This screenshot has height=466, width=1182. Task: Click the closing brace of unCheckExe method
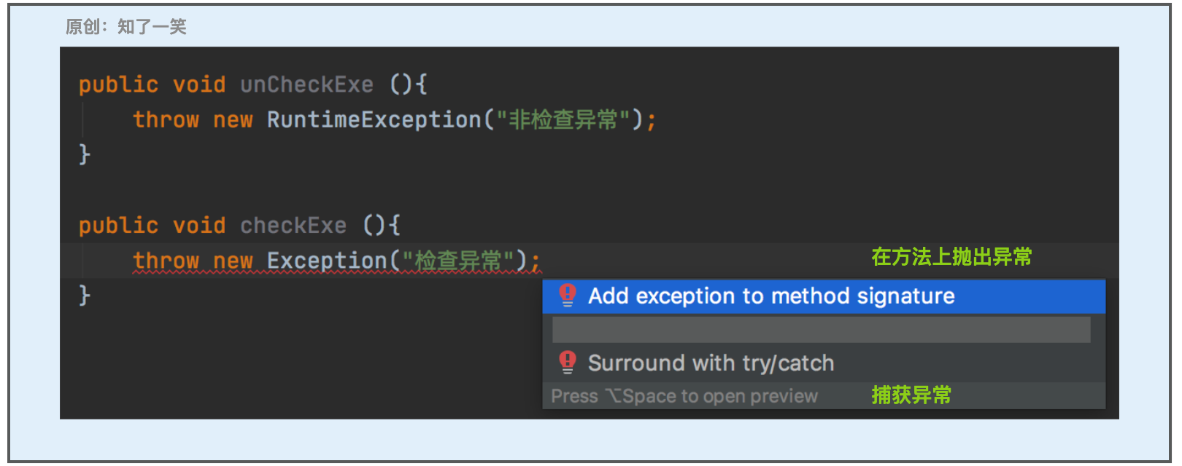tap(85, 154)
